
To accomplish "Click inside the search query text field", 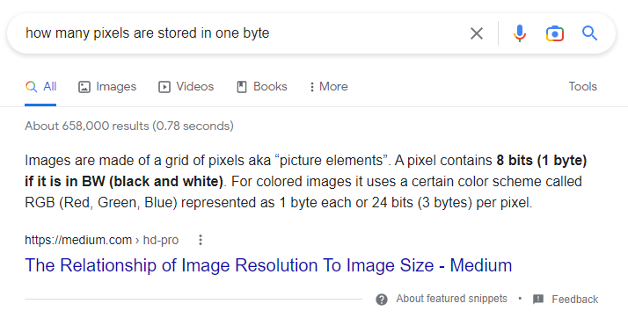I will 240,33.
